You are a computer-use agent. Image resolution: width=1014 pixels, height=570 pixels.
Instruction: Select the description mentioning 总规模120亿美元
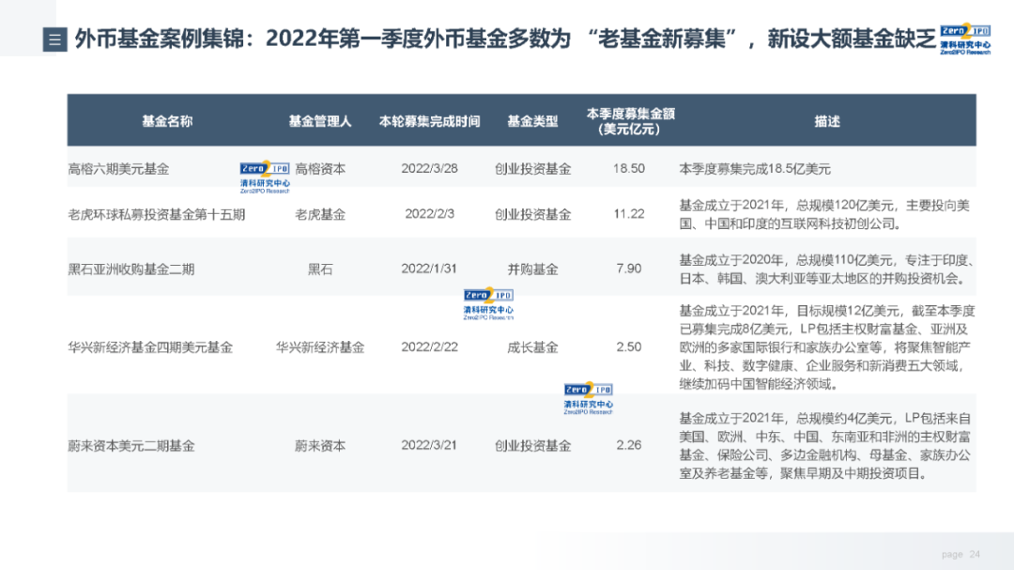click(824, 214)
